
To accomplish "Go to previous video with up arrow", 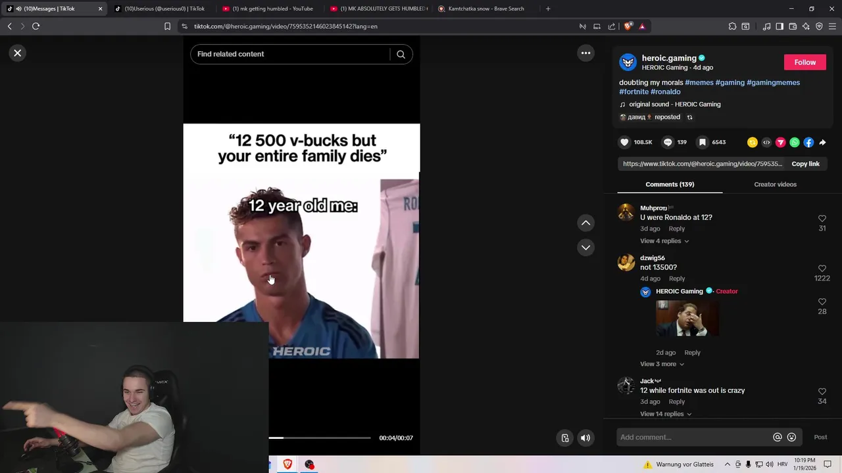I will (585, 223).
